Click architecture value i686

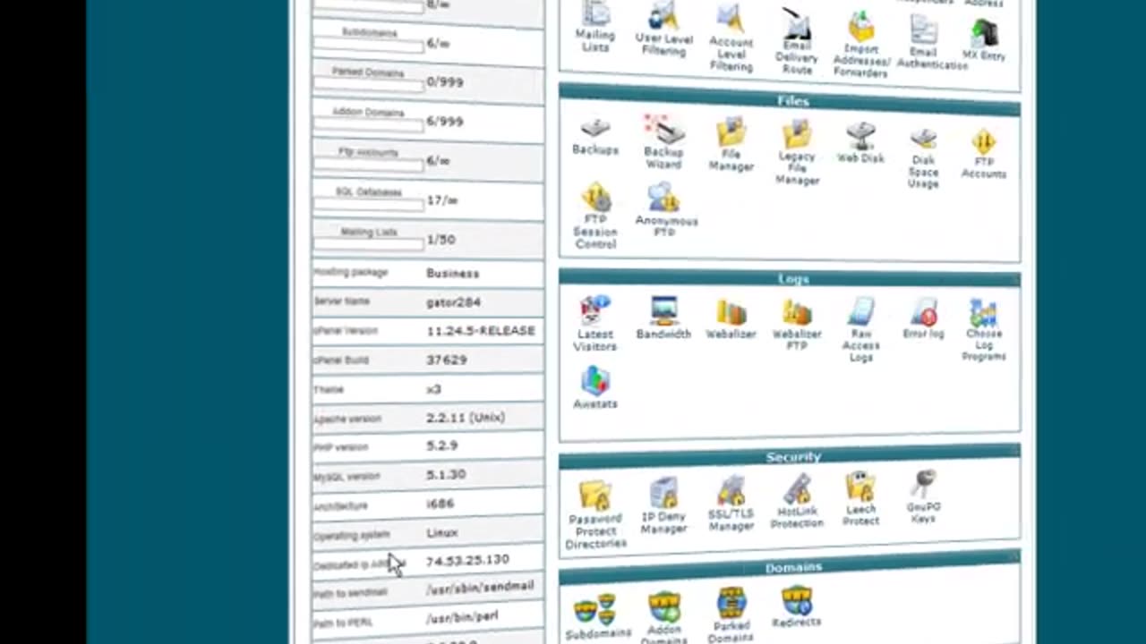coord(440,504)
